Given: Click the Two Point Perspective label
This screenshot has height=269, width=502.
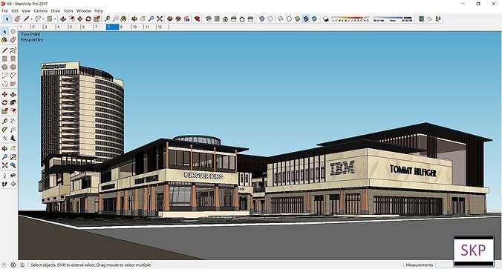Looking at the screenshot, I should (31, 37).
